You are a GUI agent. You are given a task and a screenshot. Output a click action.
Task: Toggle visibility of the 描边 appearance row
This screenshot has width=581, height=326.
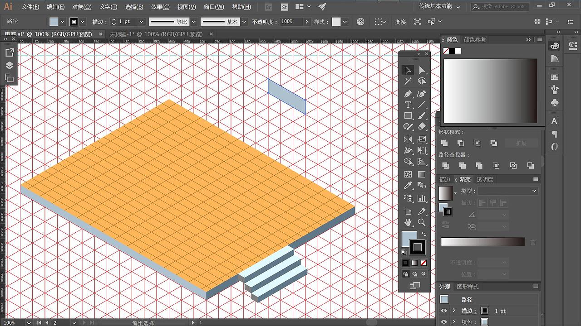click(x=444, y=311)
